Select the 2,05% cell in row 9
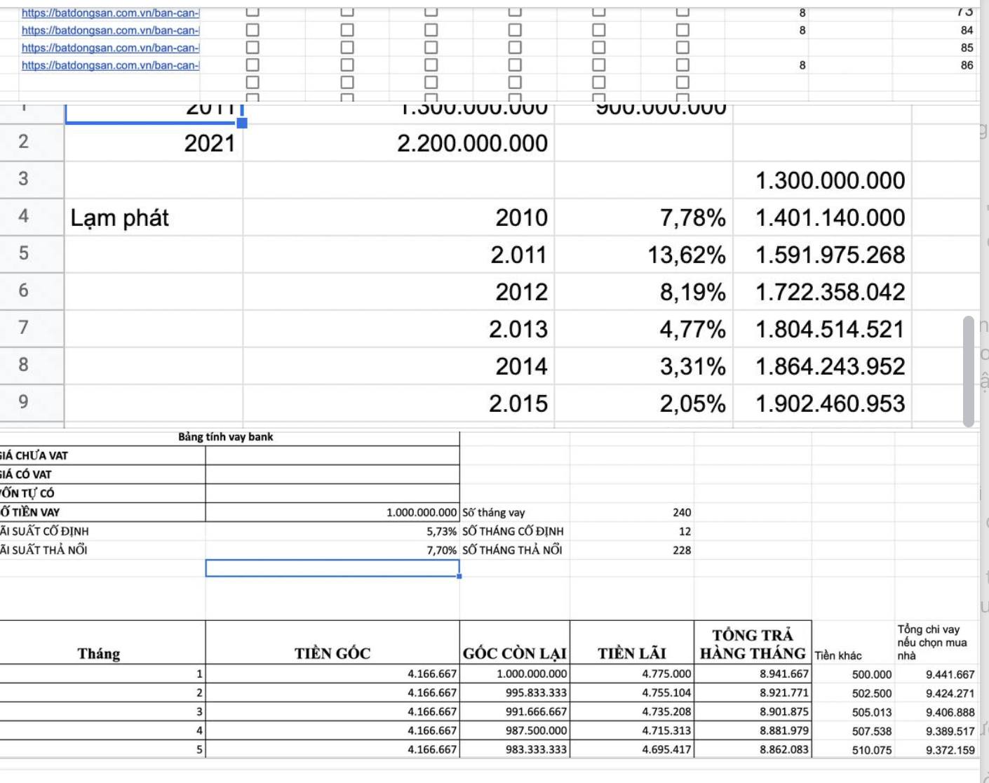989x783 pixels. (x=643, y=403)
